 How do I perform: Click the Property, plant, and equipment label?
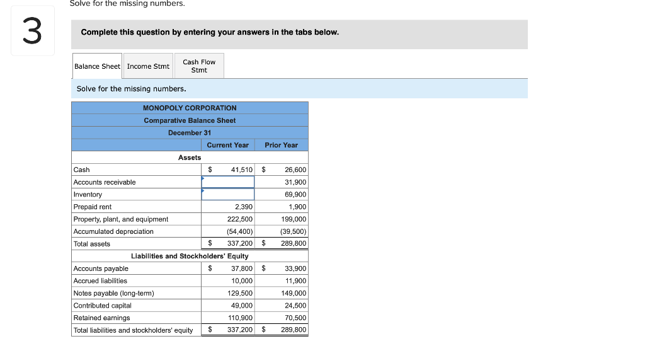pyautogui.click(x=120, y=219)
